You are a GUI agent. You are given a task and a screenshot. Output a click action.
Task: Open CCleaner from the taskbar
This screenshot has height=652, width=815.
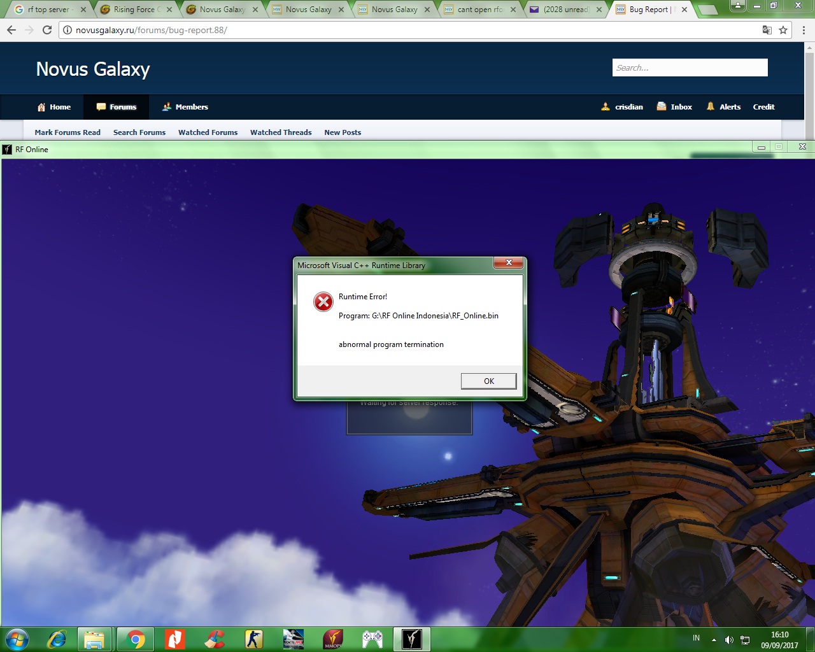point(215,639)
